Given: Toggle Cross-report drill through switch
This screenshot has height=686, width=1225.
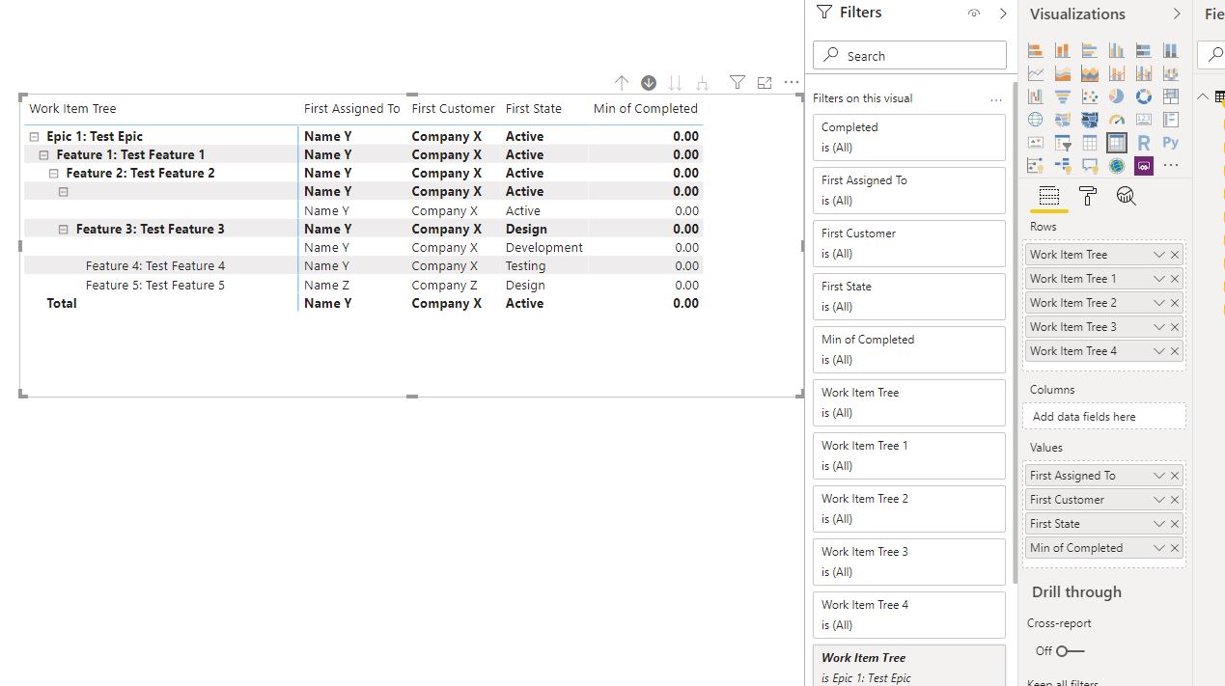Looking at the screenshot, I should [x=1070, y=651].
